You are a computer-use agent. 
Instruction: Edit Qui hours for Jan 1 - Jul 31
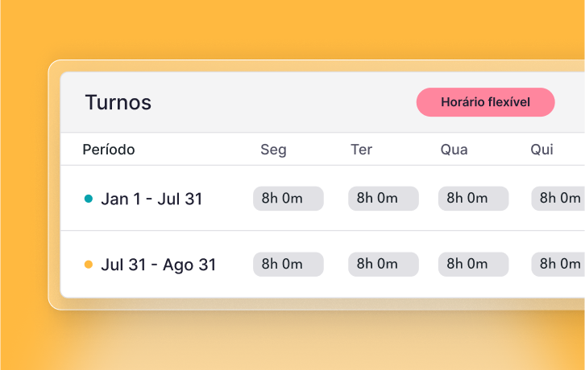(558, 199)
